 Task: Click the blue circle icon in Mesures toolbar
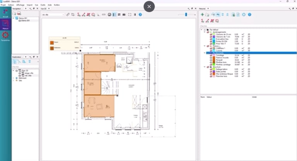coord(244,15)
